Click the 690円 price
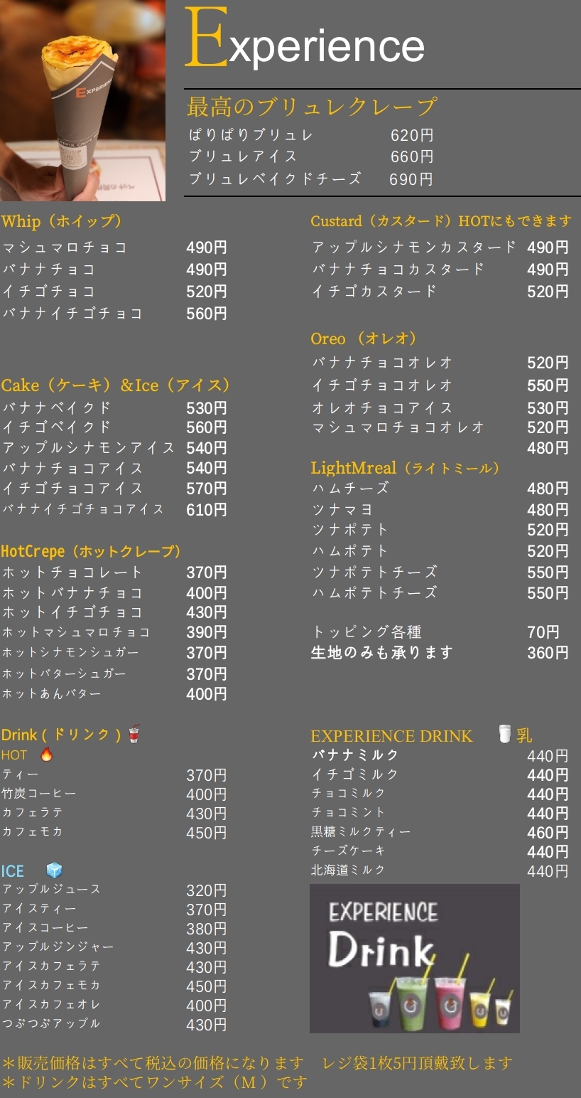The width and height of the screenshot is (581, 1098). click(x=411, y=179)
